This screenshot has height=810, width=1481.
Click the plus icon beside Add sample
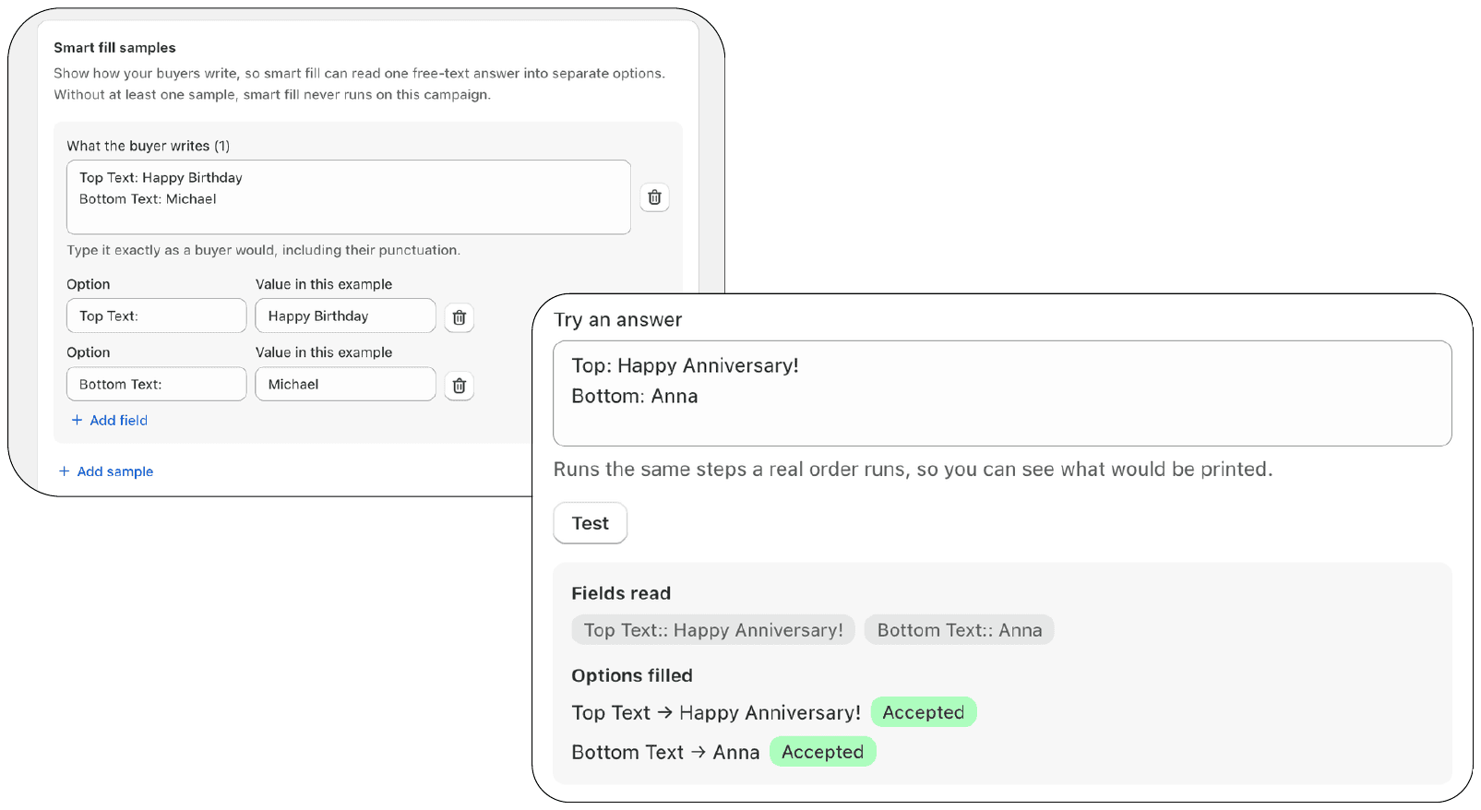point(65,471)
